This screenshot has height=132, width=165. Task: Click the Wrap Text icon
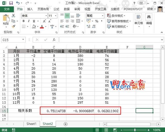pos(78,16)
